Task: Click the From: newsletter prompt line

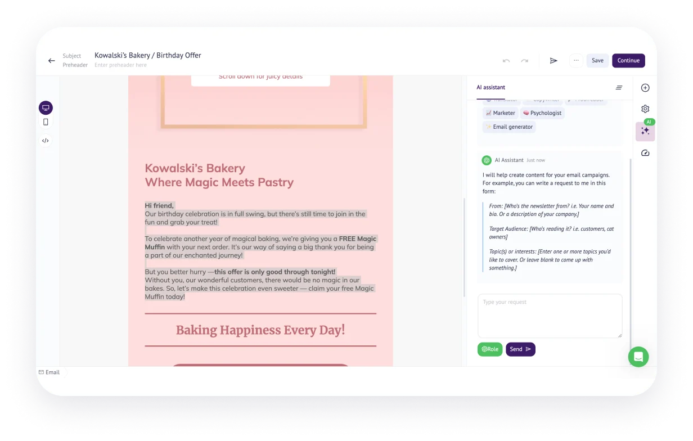Action: click(x=551, y=210)
